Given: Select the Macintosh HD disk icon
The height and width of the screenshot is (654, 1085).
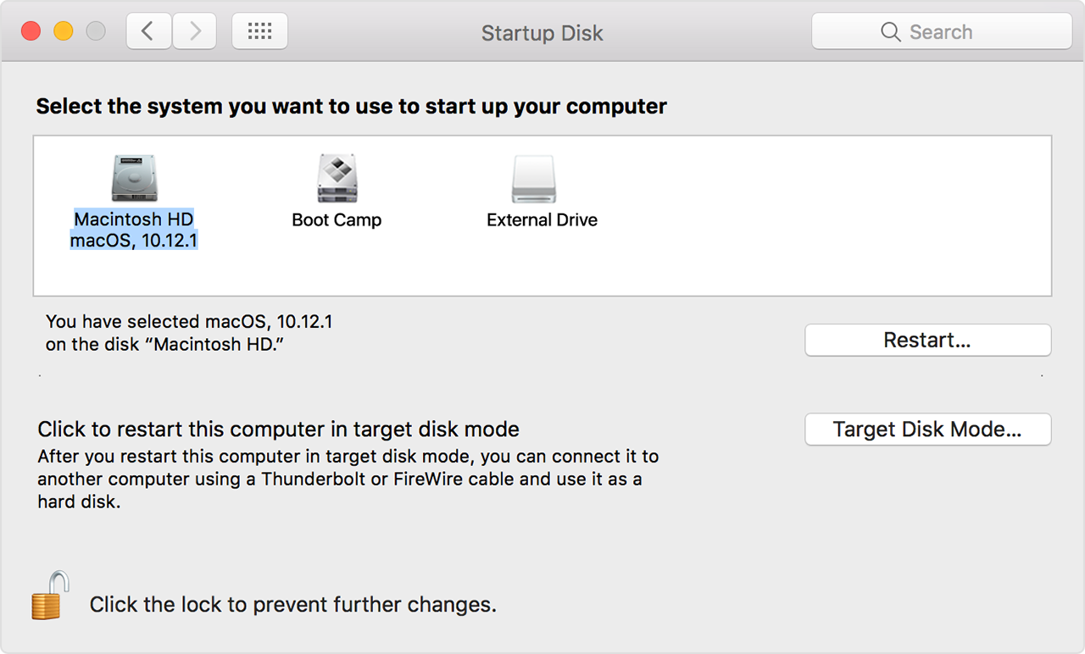Looking at the screenshot, I should click(134, 179).
